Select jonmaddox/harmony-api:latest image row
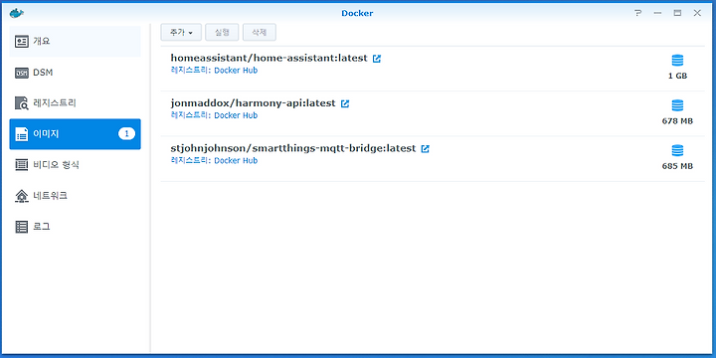 click(x=433, y=113)
